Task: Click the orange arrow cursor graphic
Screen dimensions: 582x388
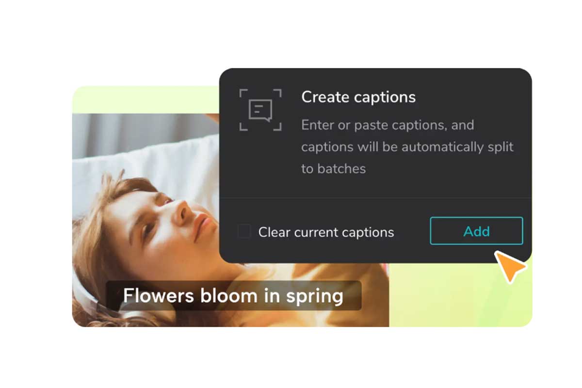Action: tap(510, 266)
